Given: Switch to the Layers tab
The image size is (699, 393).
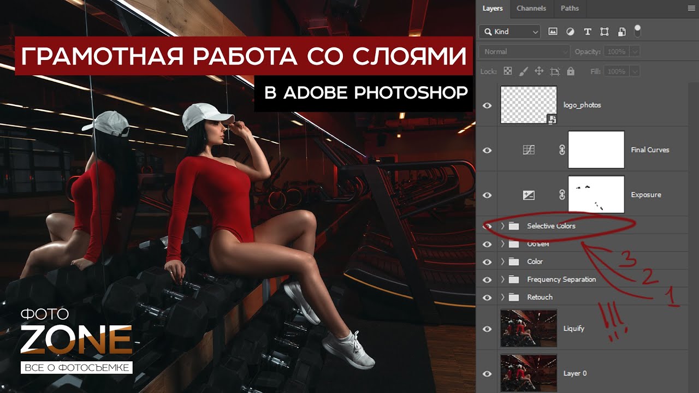Looking at the screenshot, I should point(493,8).
